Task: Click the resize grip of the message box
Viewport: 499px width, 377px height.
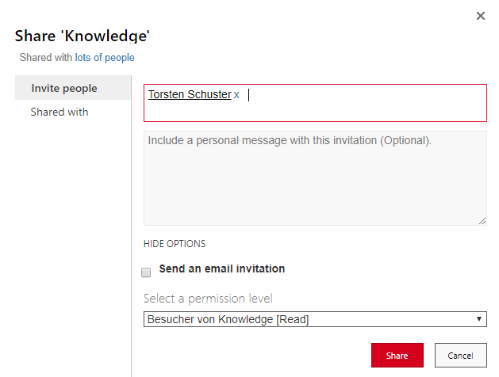Action: (x=482, y=220)
